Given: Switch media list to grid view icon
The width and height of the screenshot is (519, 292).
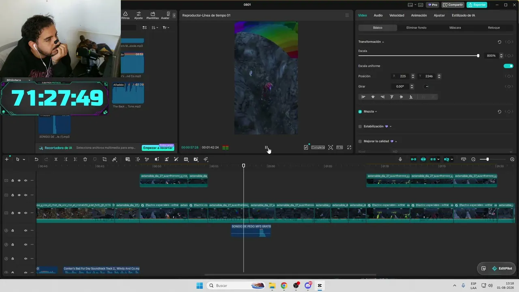Looking at the screenshot, I should (144, 28).
